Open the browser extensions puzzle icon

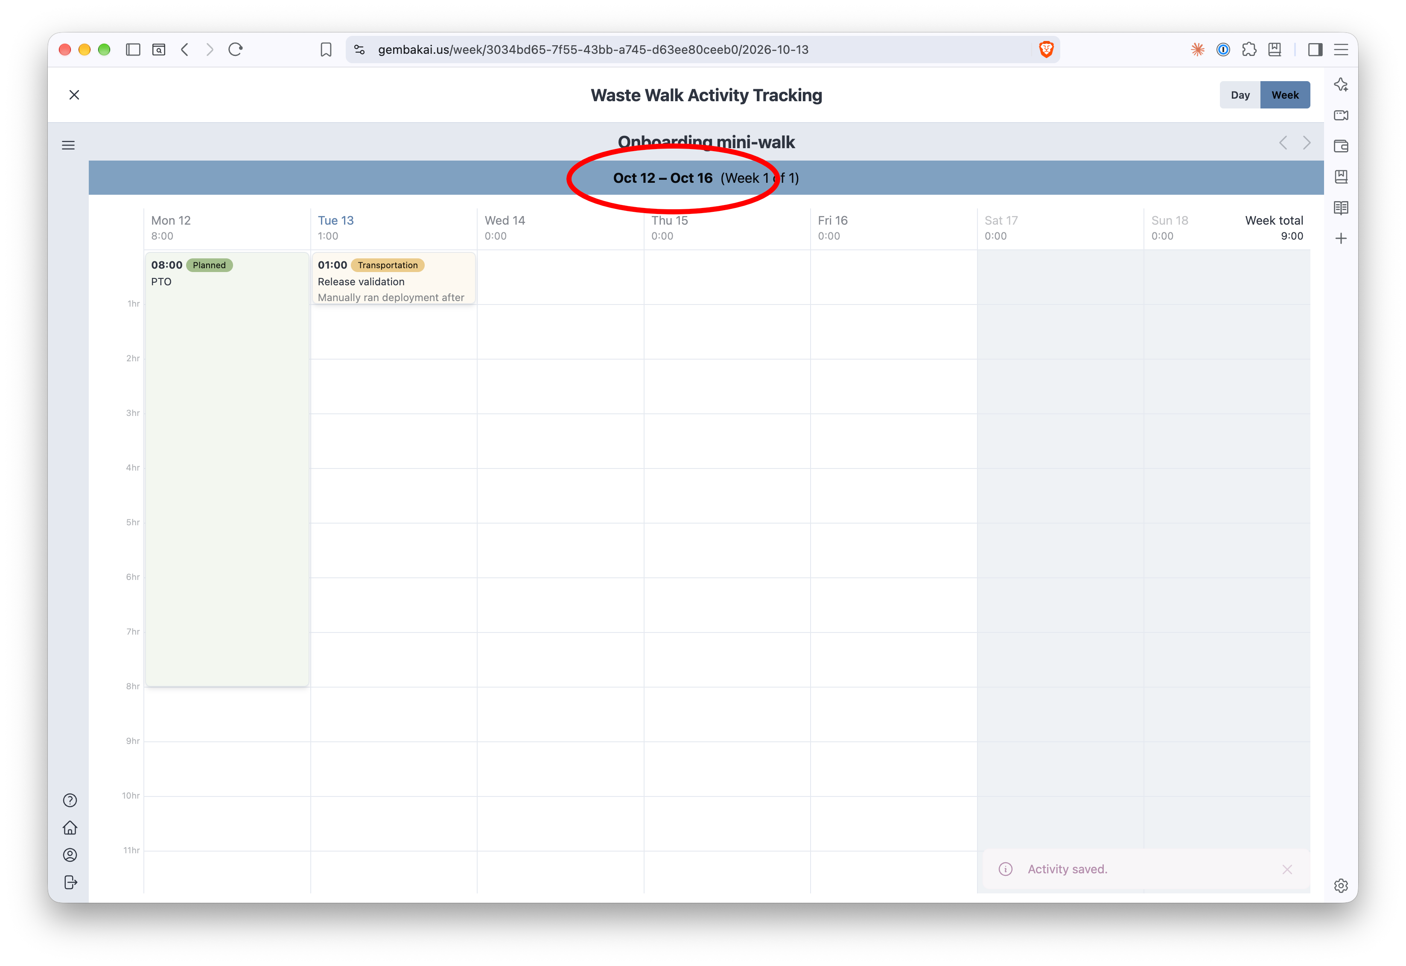1248,50
